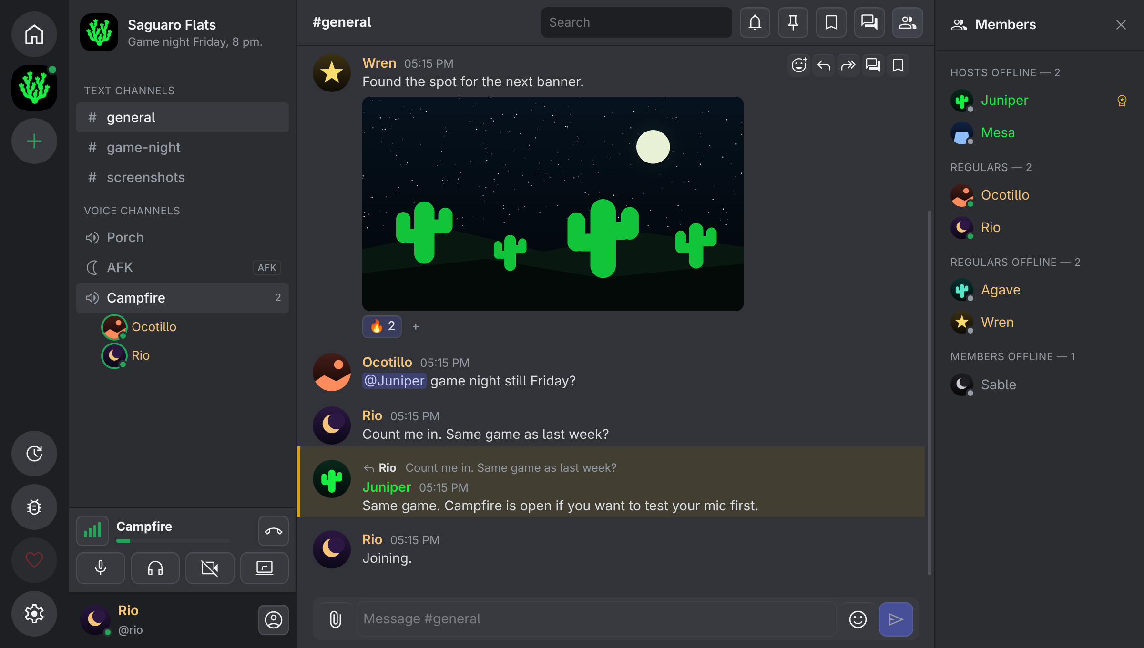Click the plus to add another reaction
Screen dimensions: 1144x648
pyautogui.click(x=416, y=326)
